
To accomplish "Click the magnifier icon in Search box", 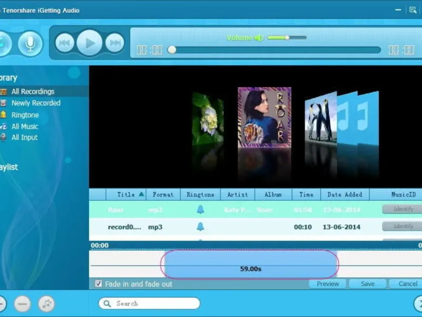I will point(107,304).
